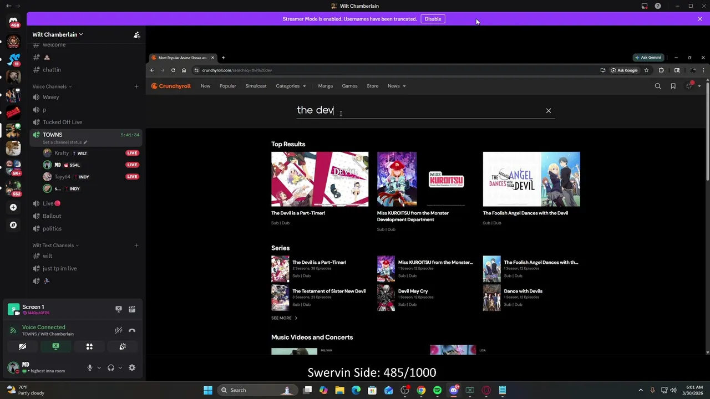Open Discord direct messages home icon

[x=13, y=22]
